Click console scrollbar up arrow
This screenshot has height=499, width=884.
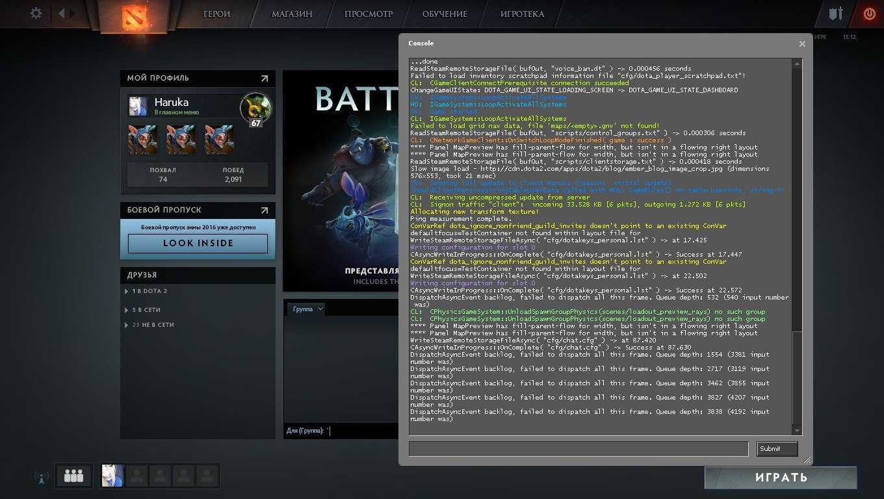797,63
